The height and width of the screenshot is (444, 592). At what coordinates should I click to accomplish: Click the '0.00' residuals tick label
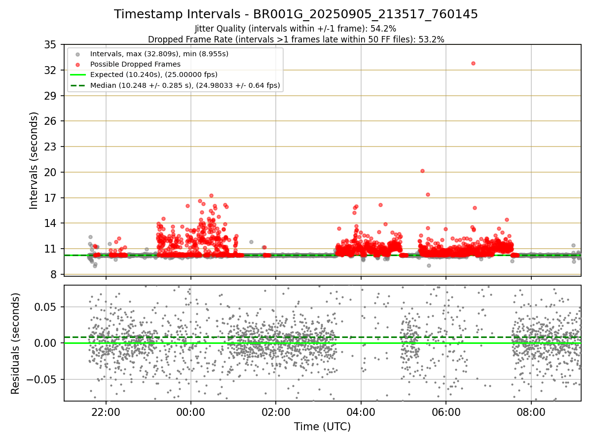(x=46, y=343)
